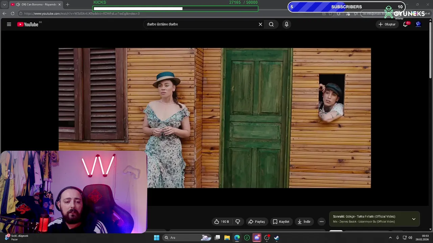Open the YouTube hamburger guide menu

tap(9, 24)
